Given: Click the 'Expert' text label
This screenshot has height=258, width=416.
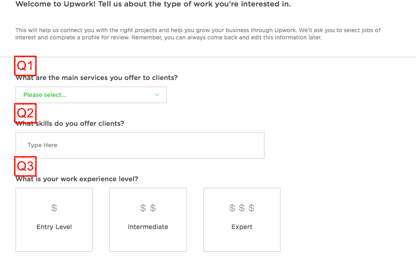Looking at the screenshot, I should tap(242, 227).
